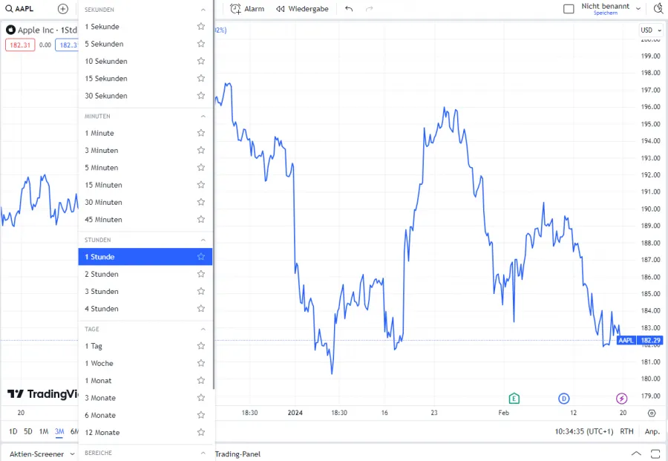The height and width of the screenshot is (461, 668).
Task: Click the plus icon beside AAPL symbol
Action: (63, 9)
